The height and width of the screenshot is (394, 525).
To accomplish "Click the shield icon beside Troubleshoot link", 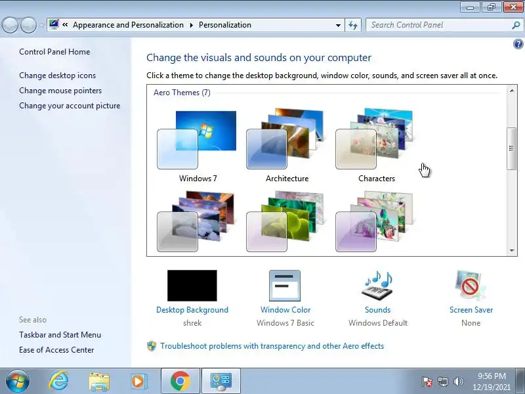I will point(152,346).
